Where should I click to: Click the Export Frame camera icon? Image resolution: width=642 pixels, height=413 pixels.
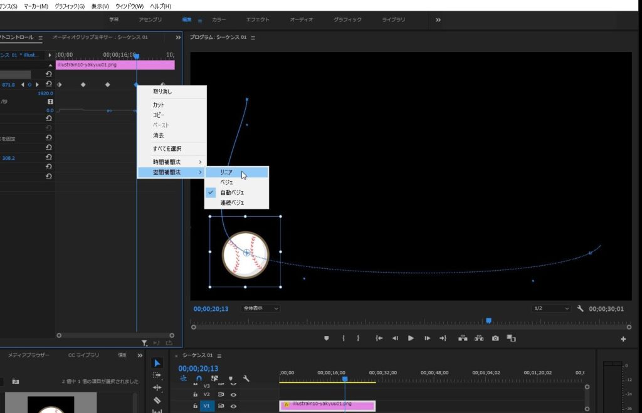[x=495, y=338]
